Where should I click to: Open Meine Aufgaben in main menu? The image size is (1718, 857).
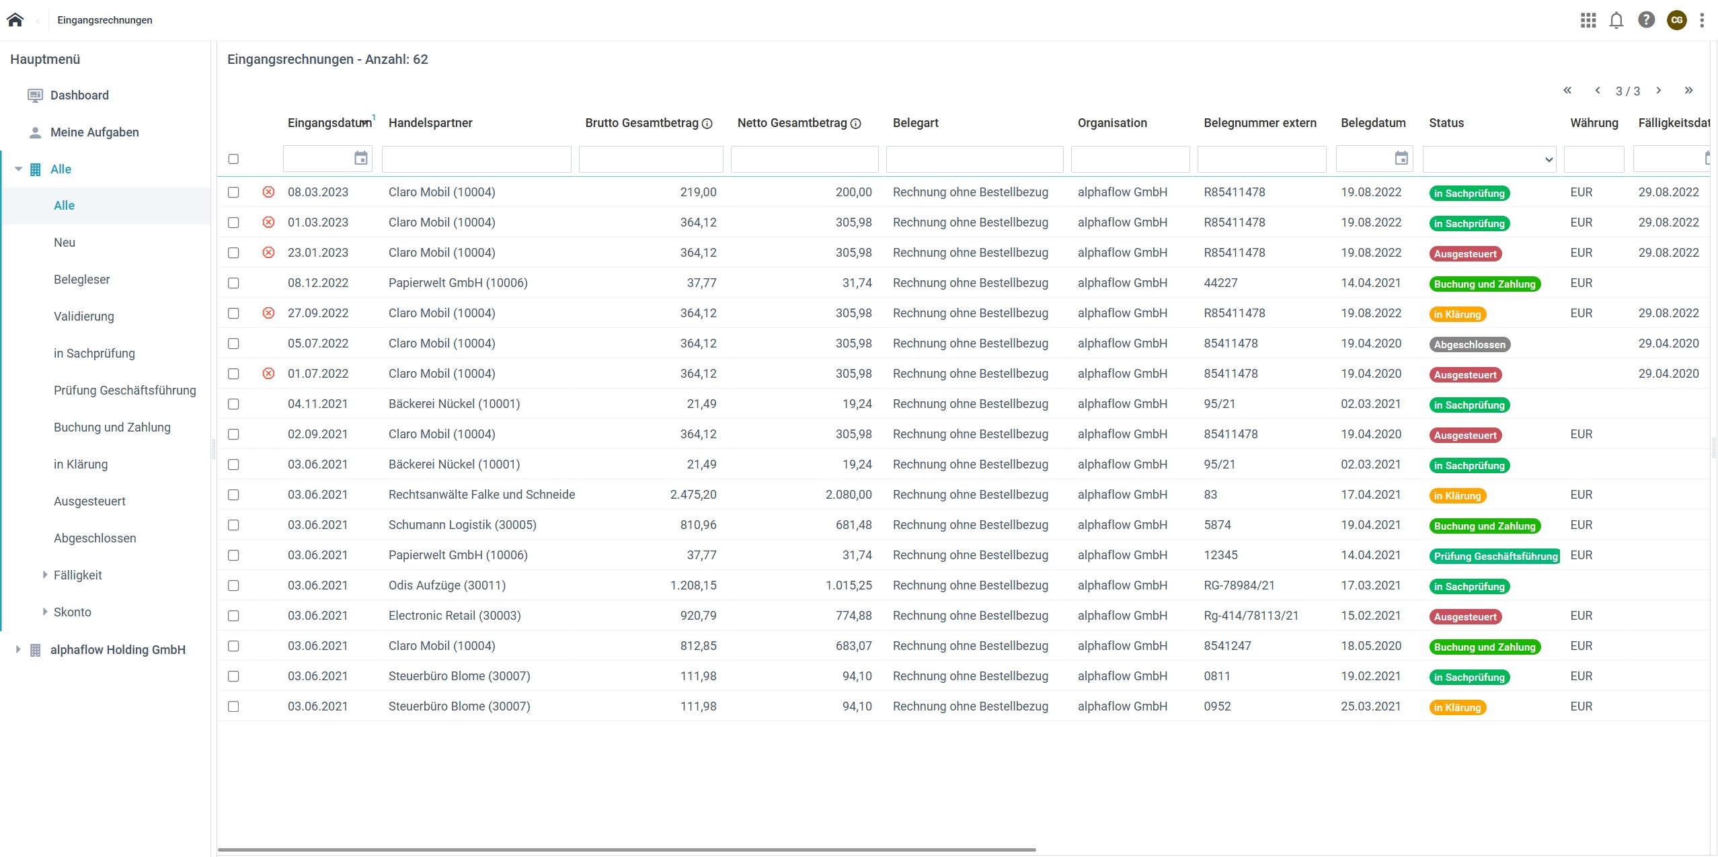coord(94,132)
